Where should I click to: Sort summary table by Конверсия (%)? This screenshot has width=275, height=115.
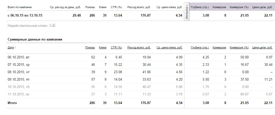coord(239,47)
